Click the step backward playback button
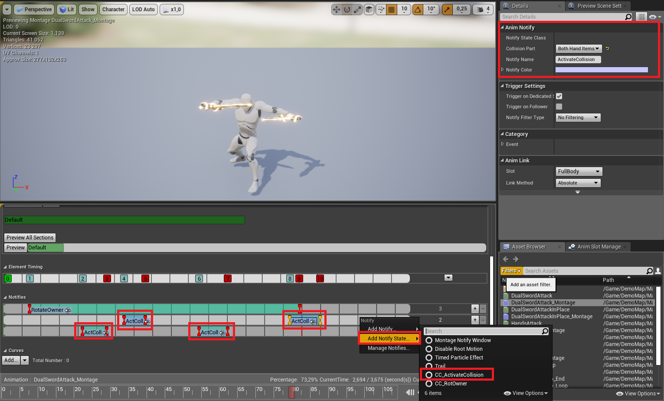664x401 pixels. pyautogui.click(x=410, y=392)
